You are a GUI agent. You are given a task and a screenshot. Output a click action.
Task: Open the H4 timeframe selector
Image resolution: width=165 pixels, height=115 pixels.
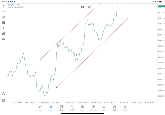tap(4, 39)
